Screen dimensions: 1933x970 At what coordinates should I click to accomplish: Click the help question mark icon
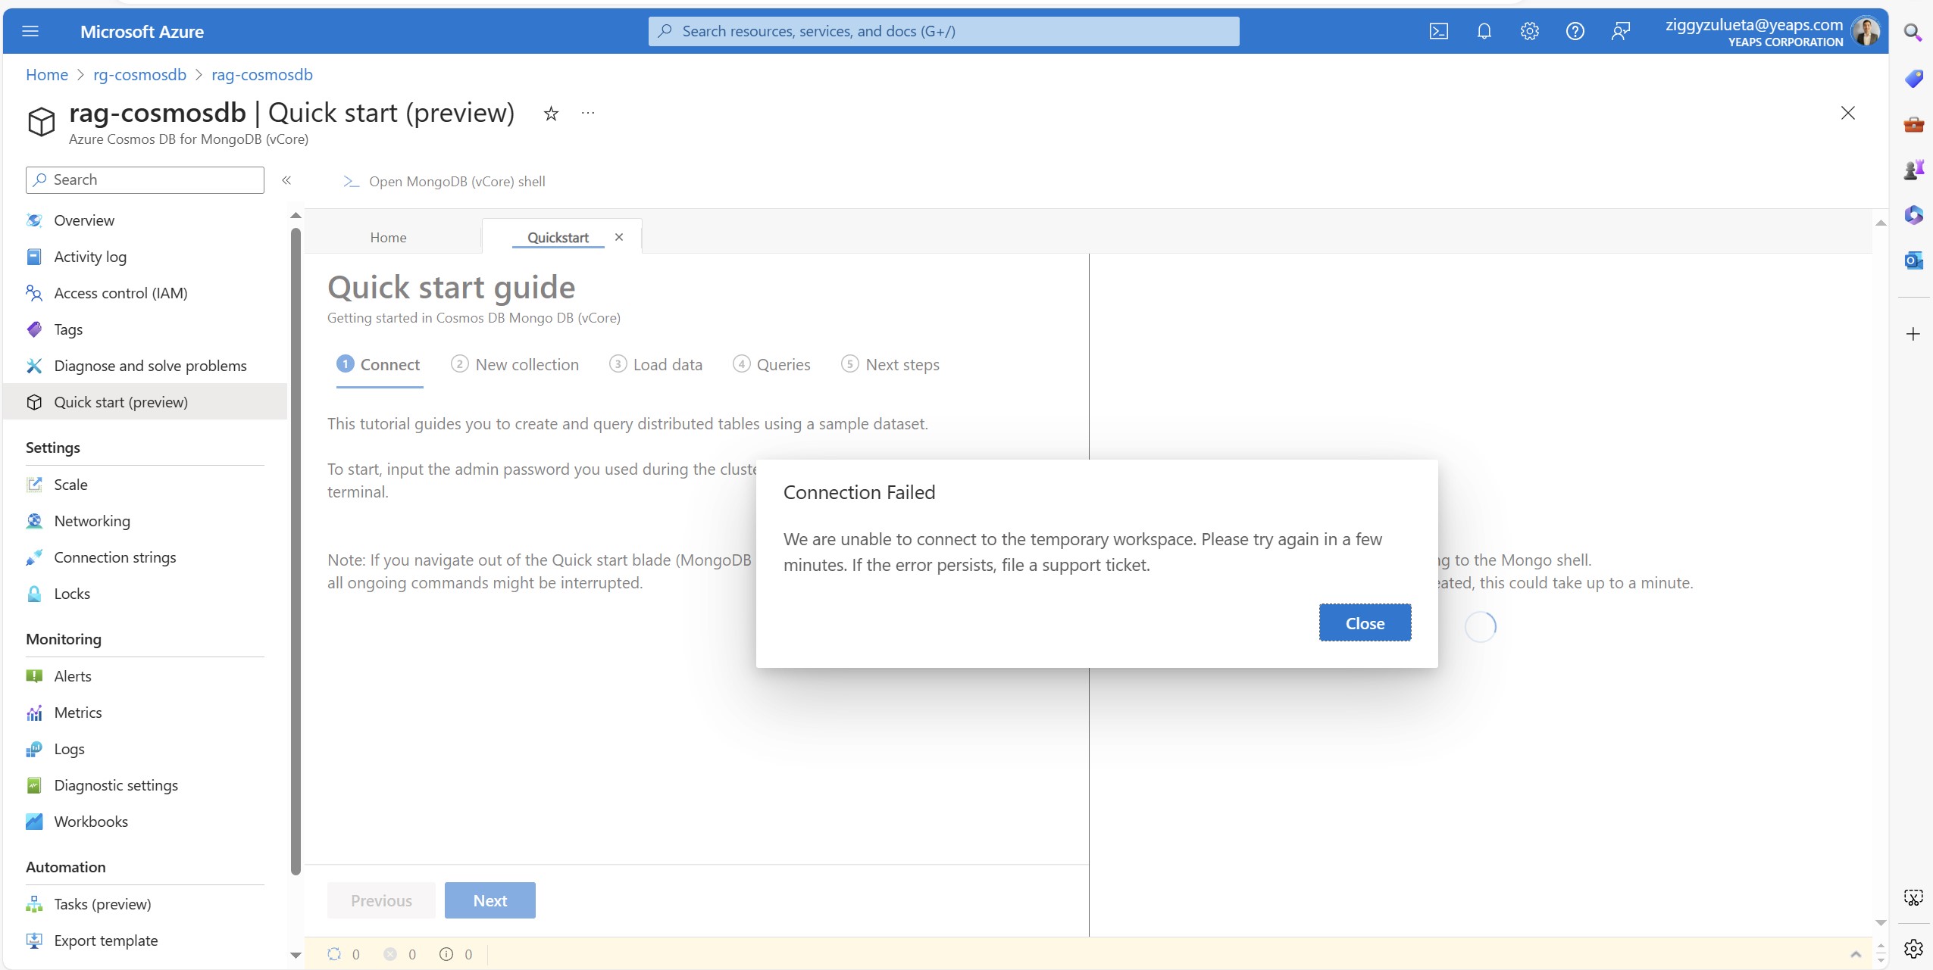tap(1575, 31)
